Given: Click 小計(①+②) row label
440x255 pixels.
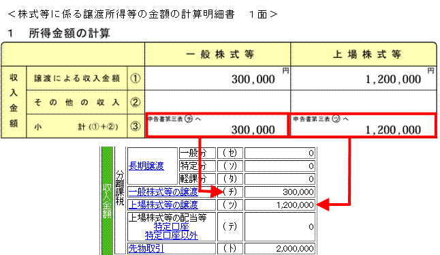Looking at the screenshot, I should coord(77,126).
